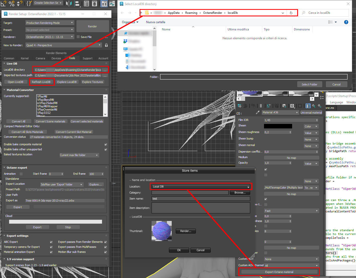Switch to the Common tab
The height and width of the screenshot is (278, 356).
pyautogui.click(x=9, y=58)
